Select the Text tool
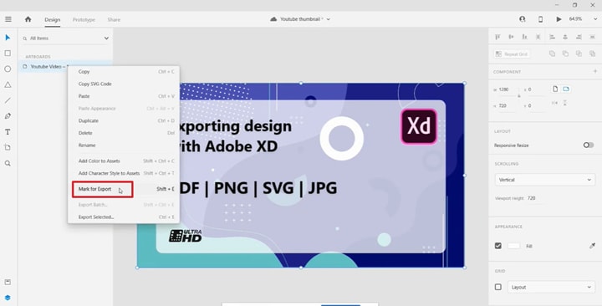The image size is (602, 306). (8, 132)
